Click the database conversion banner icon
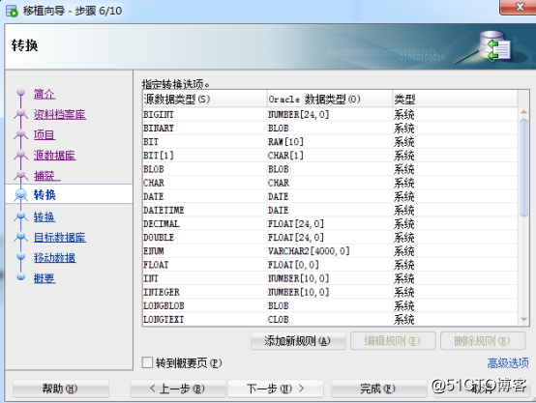Screen dimensions: 536x403 click(494, 46)
